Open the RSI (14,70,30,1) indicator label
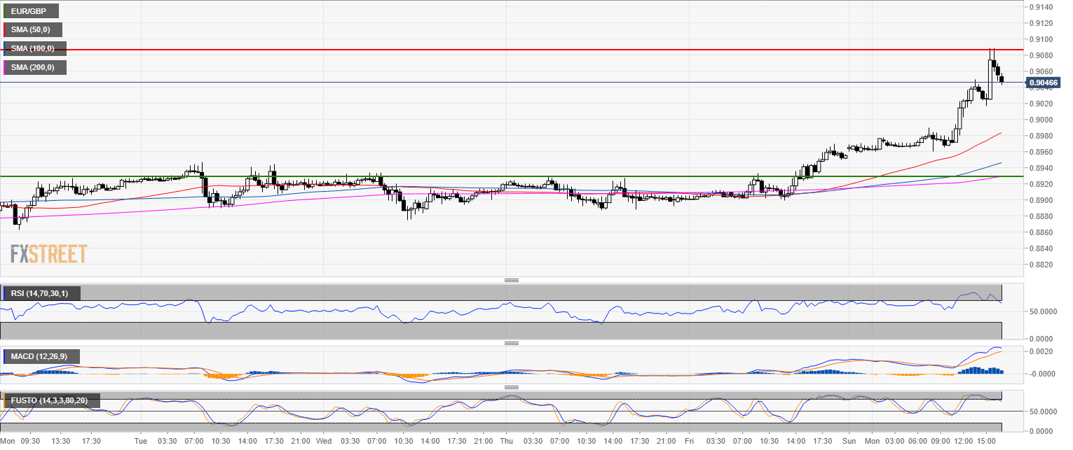The image size is (1073, 450). point(42,293)
